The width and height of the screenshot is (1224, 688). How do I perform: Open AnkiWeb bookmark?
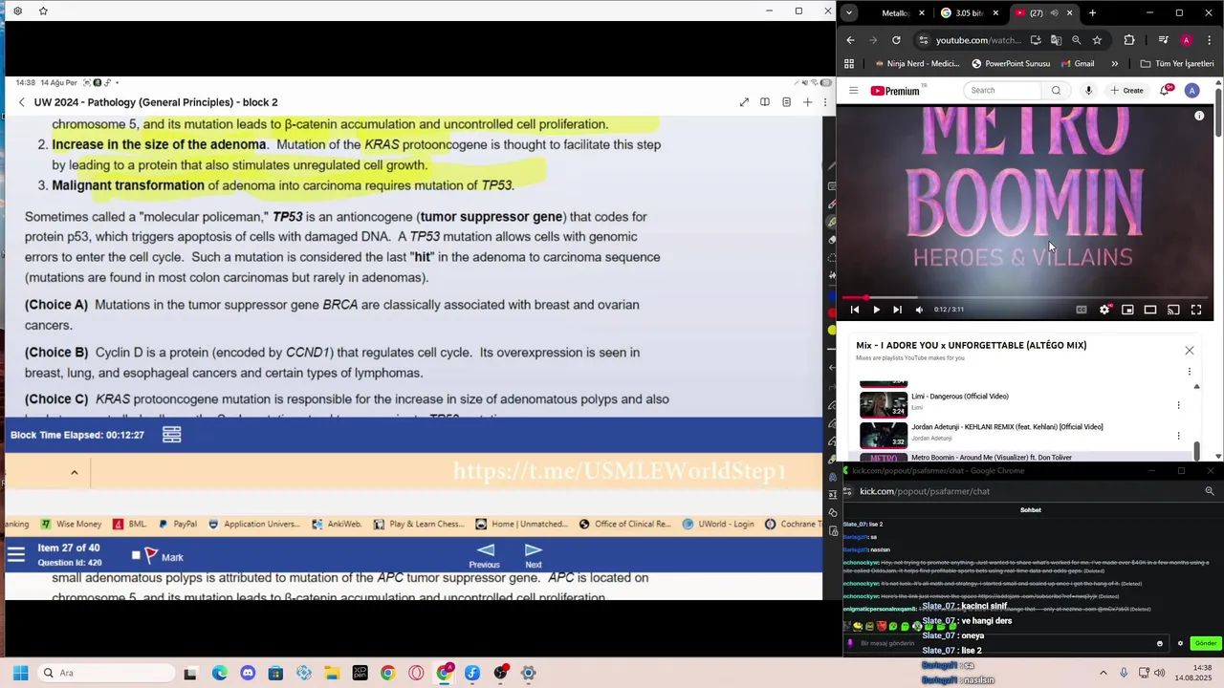(337, 524)
